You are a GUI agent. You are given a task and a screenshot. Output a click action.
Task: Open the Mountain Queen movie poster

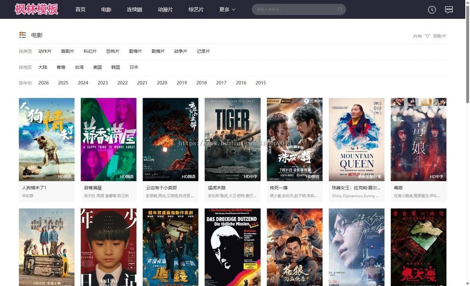coord(356,139)
